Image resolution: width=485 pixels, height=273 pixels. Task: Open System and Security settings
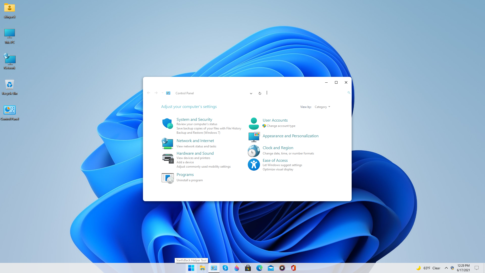(x=194, y=119)
